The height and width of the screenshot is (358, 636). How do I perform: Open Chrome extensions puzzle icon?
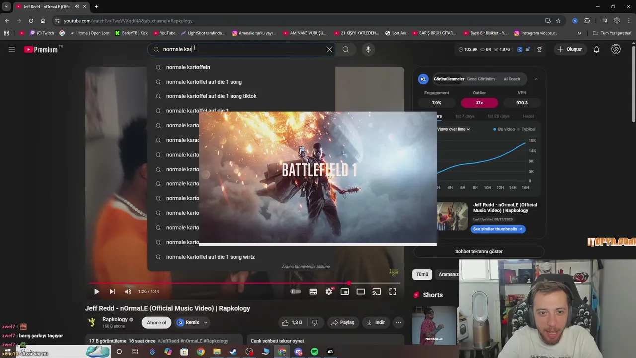[x=587, y=21]
